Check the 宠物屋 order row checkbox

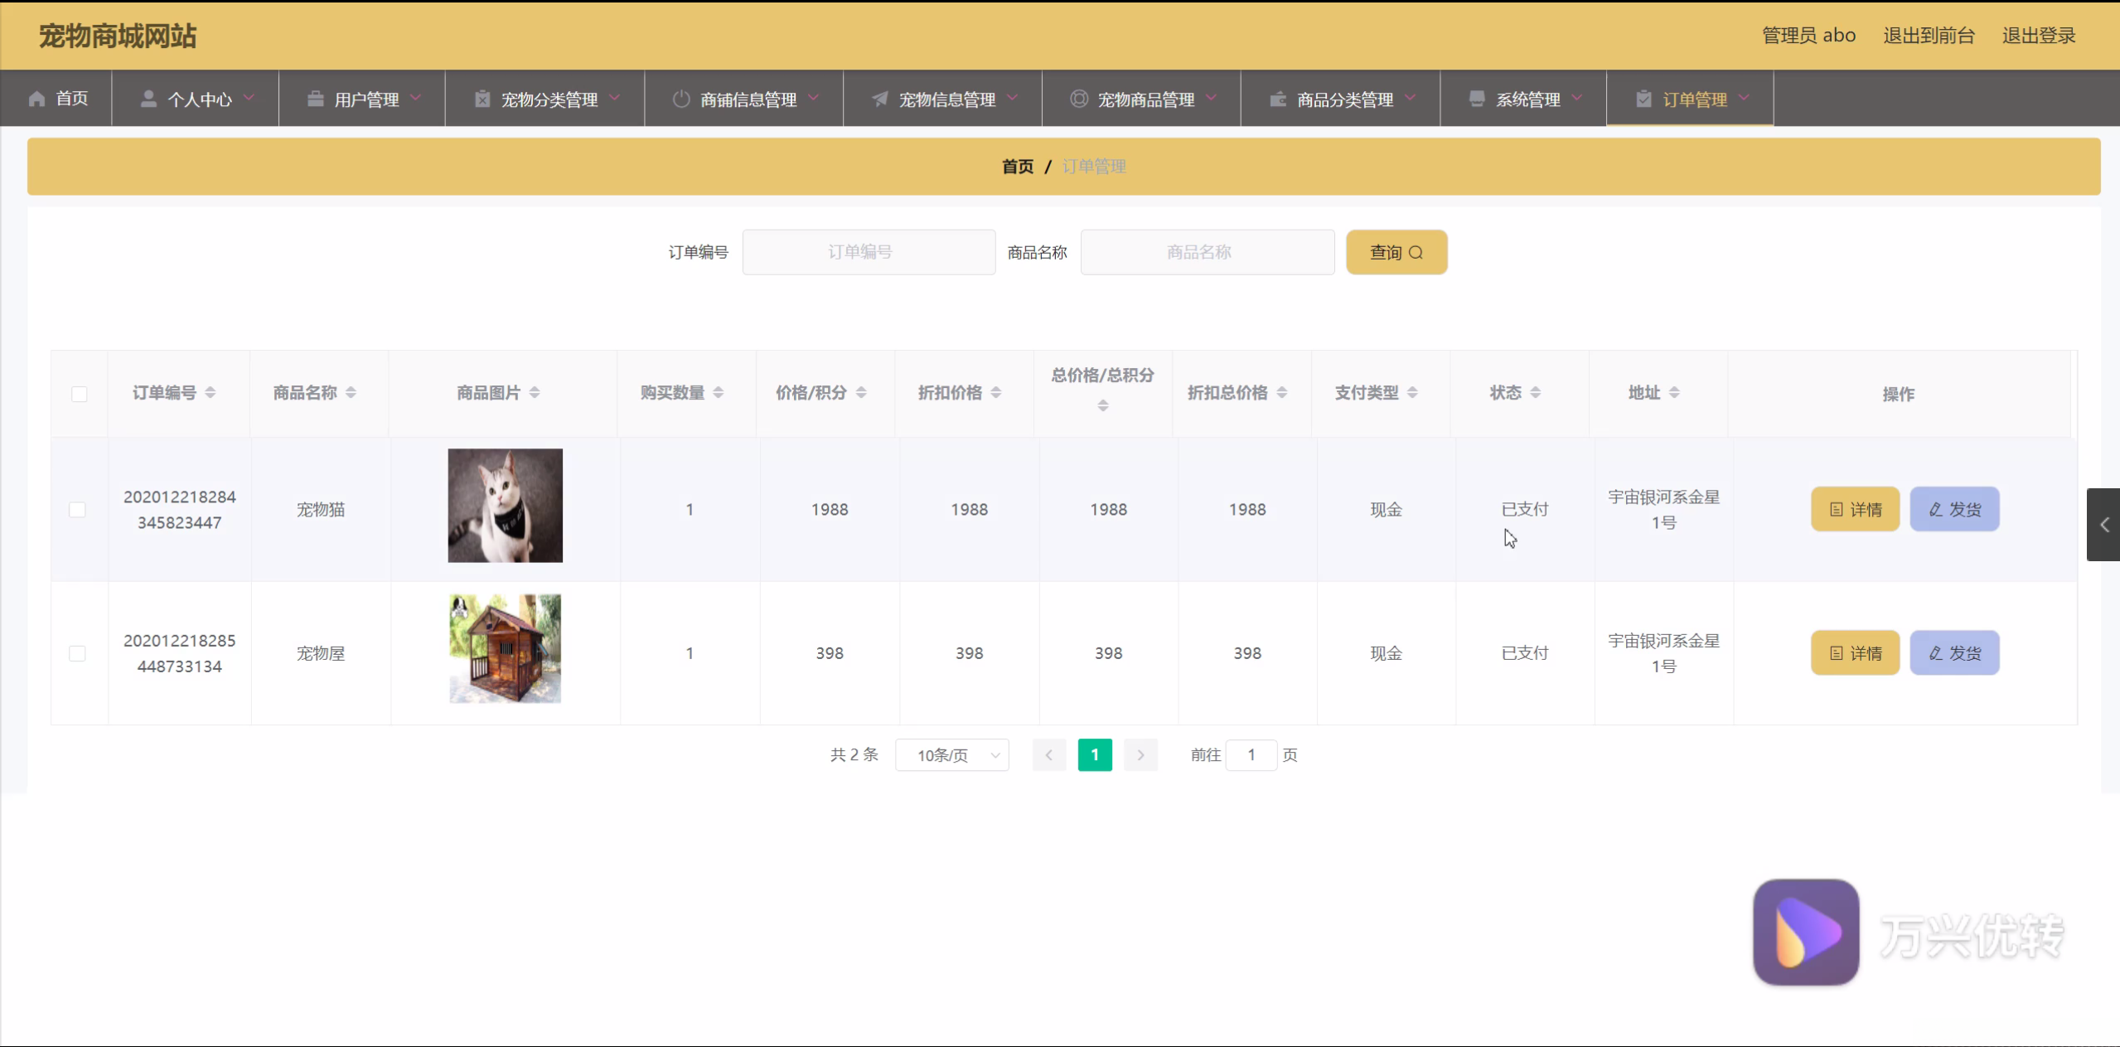[78, 654]
